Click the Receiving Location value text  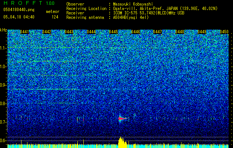[165, 9]
